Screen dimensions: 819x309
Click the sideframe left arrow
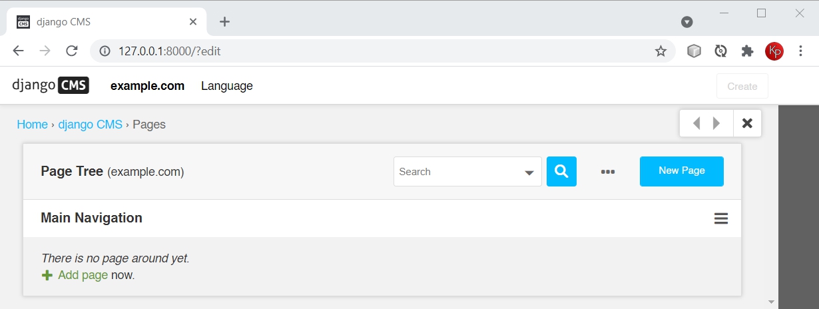pyautogui.click(x=696, y=123)
